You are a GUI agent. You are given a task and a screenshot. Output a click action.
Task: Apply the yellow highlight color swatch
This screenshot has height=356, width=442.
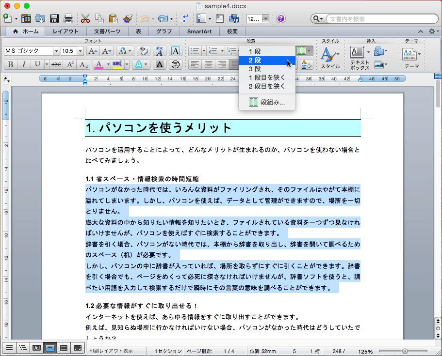[x=117, y=65]
